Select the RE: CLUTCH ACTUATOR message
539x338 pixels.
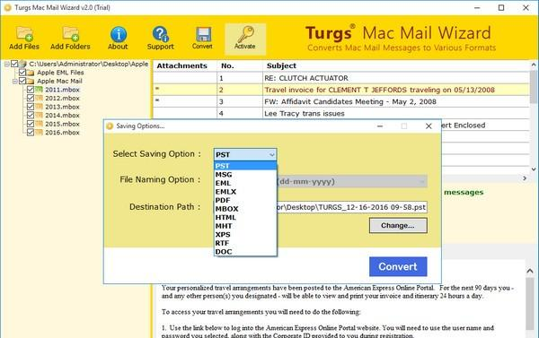341,78
